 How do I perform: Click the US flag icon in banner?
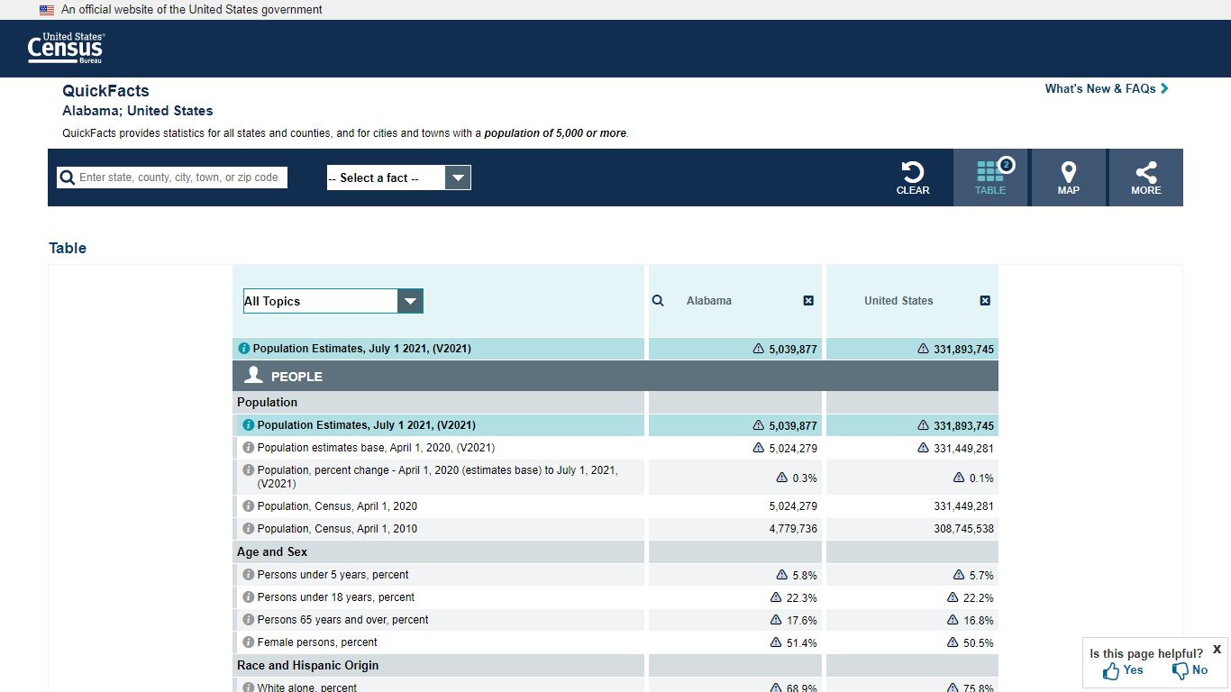tap(47, 10)
